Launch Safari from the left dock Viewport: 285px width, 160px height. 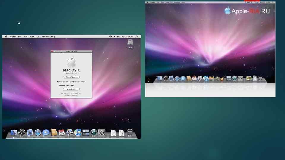(38, 133)
